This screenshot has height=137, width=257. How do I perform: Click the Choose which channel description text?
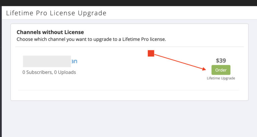pos(91,39)
